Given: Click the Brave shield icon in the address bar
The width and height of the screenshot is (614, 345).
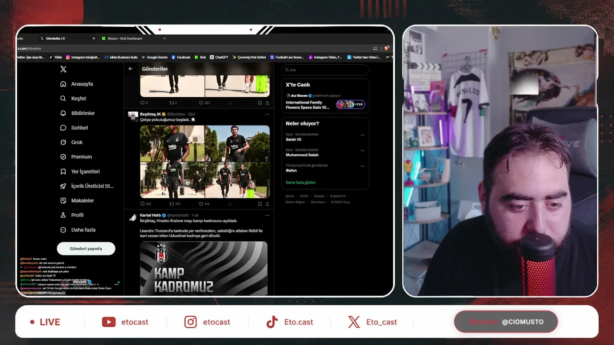Looking at the screenshot, I should (x=386, y=48).
